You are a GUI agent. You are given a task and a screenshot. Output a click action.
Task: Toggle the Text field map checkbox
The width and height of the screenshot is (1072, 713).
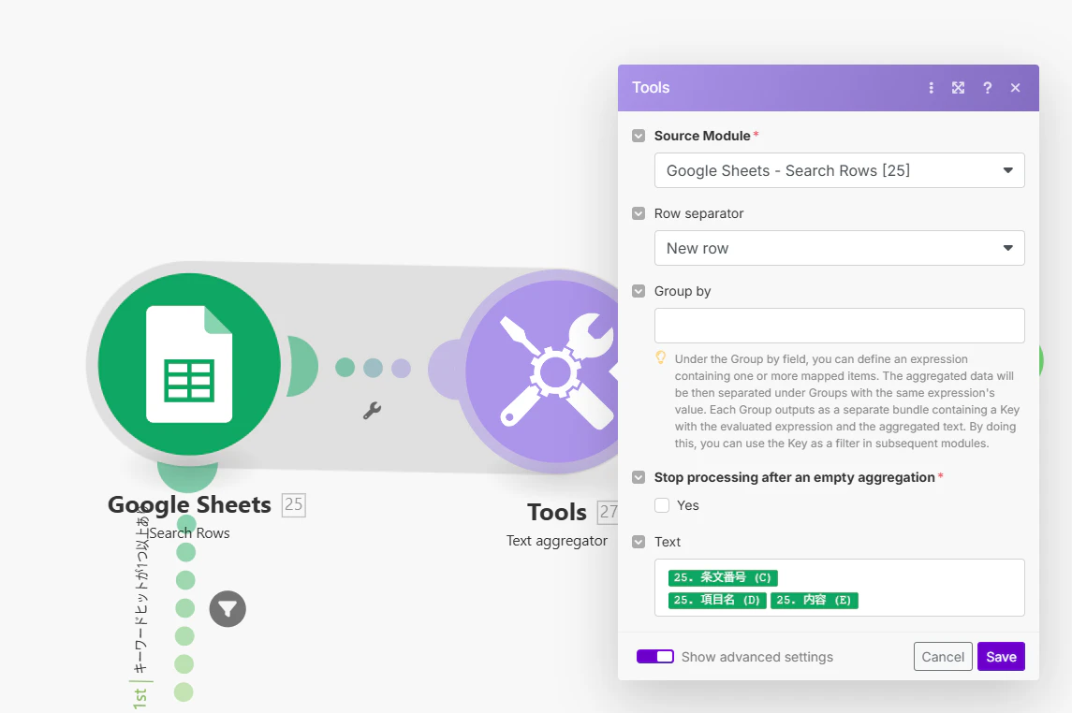click(x=639, y=542)
